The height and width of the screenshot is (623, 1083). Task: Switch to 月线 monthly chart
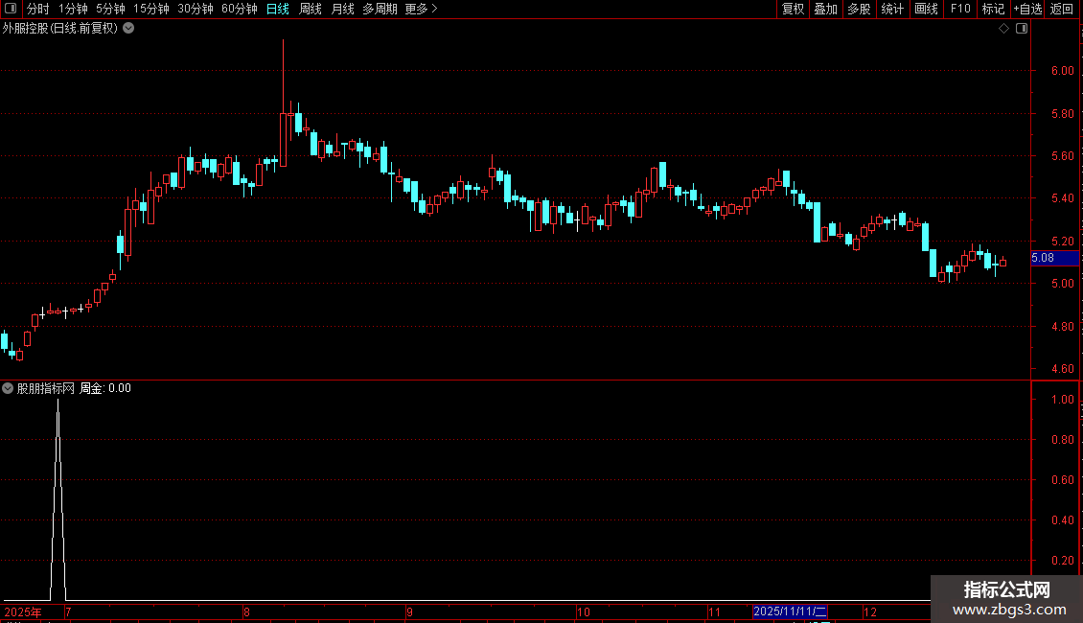(x=342, y=9)
